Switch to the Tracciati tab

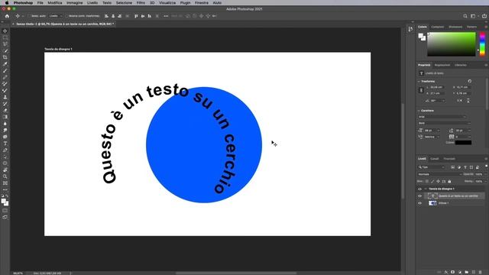click(x=449, y=159)
